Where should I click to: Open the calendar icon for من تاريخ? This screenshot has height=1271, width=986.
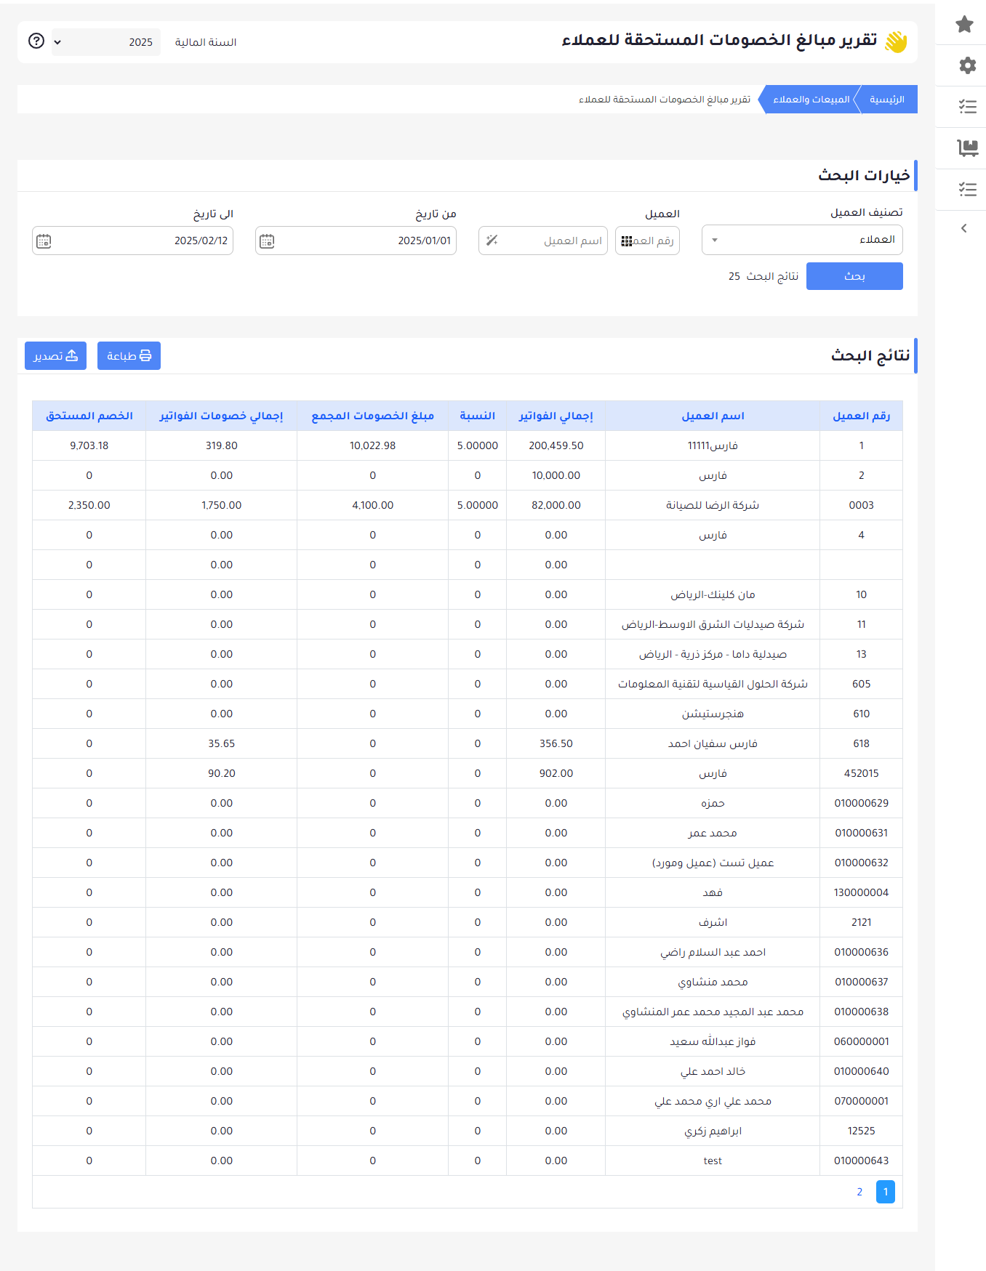click(267, 241)
